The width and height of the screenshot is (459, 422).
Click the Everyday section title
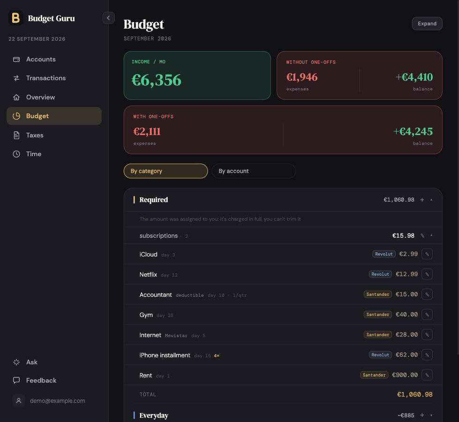tap(154, 415)
